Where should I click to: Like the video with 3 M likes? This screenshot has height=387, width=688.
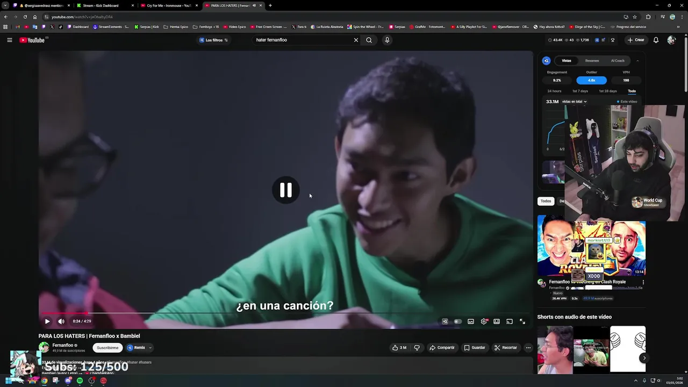click(x=399, y=348)
